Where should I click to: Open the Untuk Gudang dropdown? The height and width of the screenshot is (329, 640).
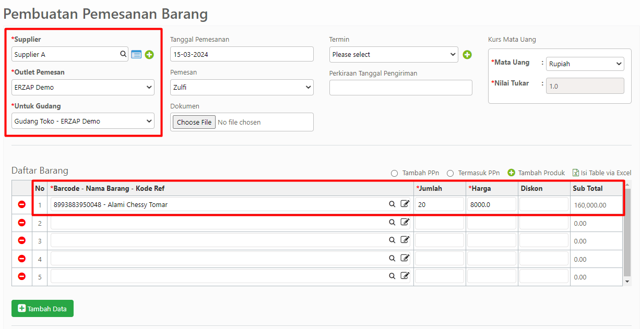83,121
